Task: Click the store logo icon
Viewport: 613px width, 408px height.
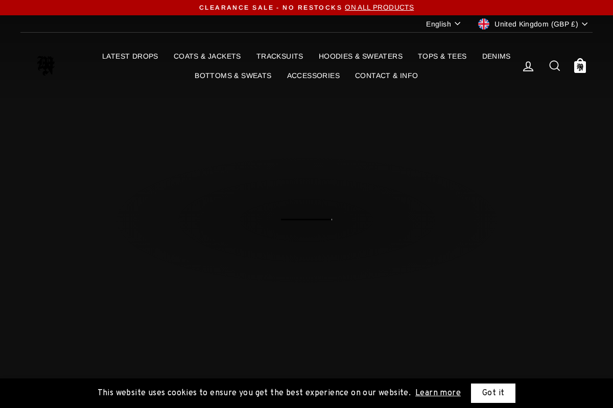Action: coord(45,65)
